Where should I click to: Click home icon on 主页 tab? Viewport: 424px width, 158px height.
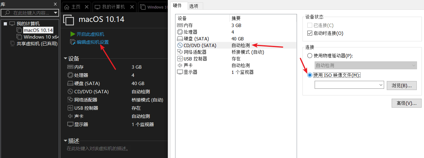coord(67,7)
